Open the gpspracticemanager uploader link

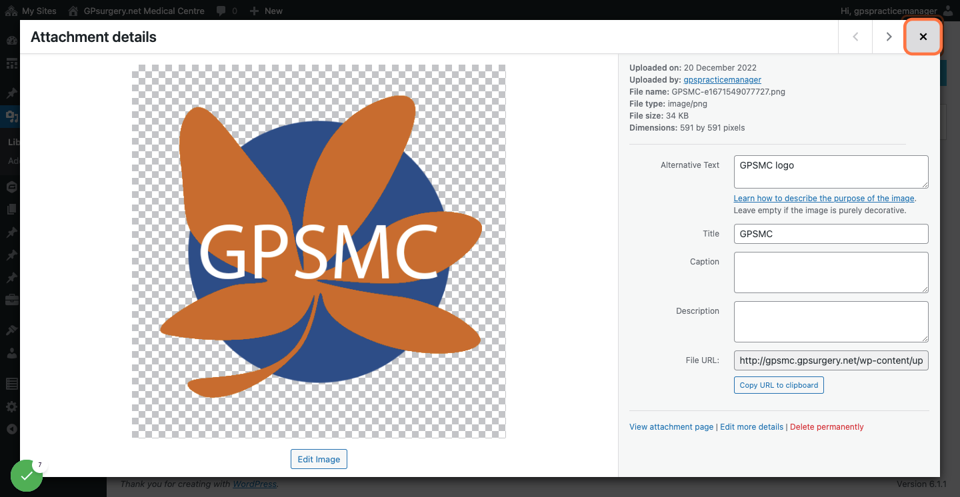[x=722, y=80]
